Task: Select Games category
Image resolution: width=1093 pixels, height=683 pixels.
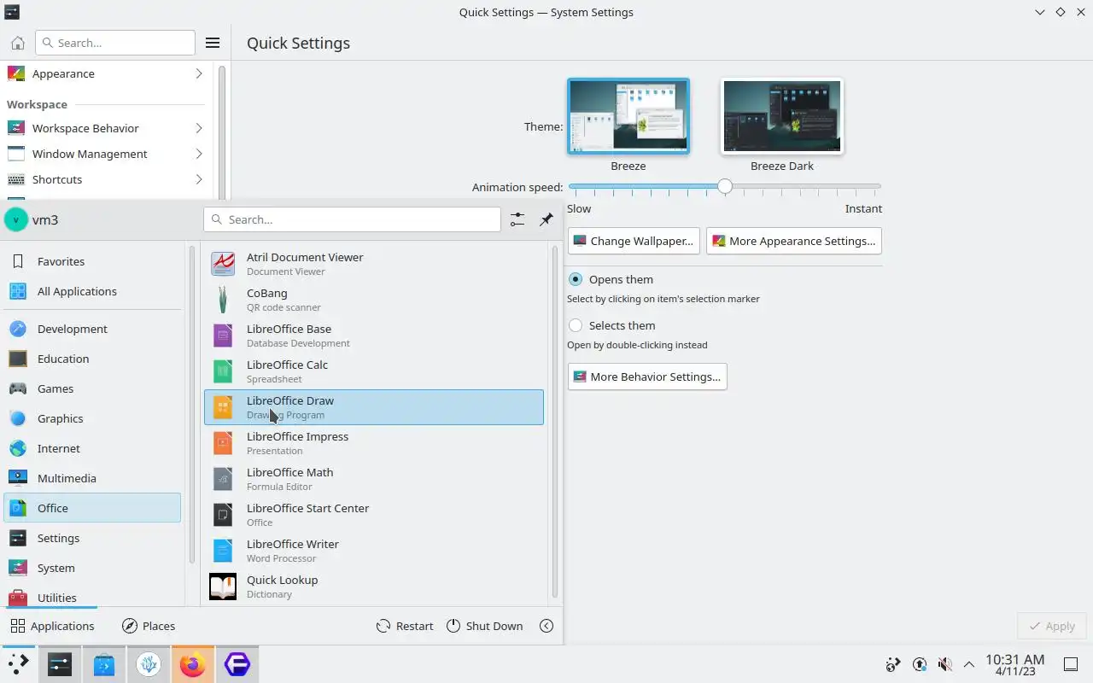Action: pyautogui.click(x=92, y=388)
